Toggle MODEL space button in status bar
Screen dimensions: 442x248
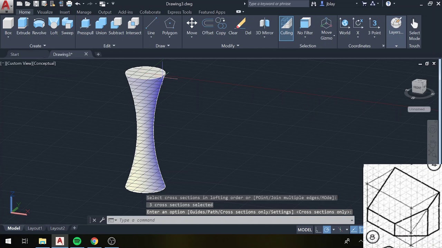[305, 230]
